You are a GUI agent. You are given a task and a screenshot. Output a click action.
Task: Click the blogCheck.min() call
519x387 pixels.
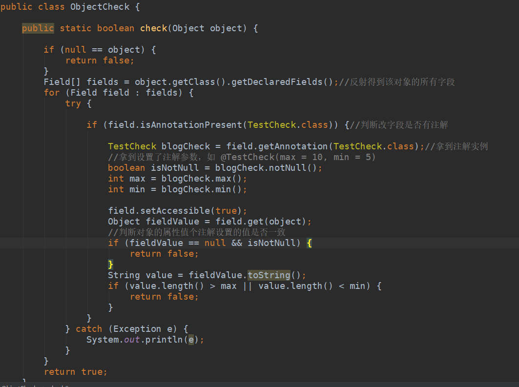[x=202, y=189]
